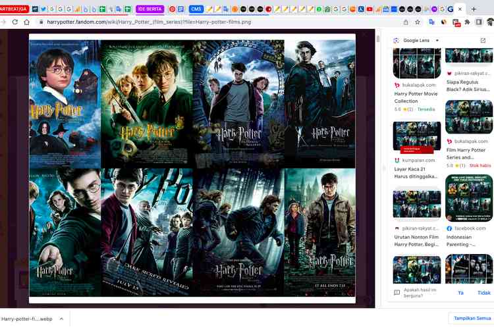Image resolution: width=494 pixels, height=329 pixels.
Task: Expand the Google Lens panel dropdown
Action: point(437,41)
